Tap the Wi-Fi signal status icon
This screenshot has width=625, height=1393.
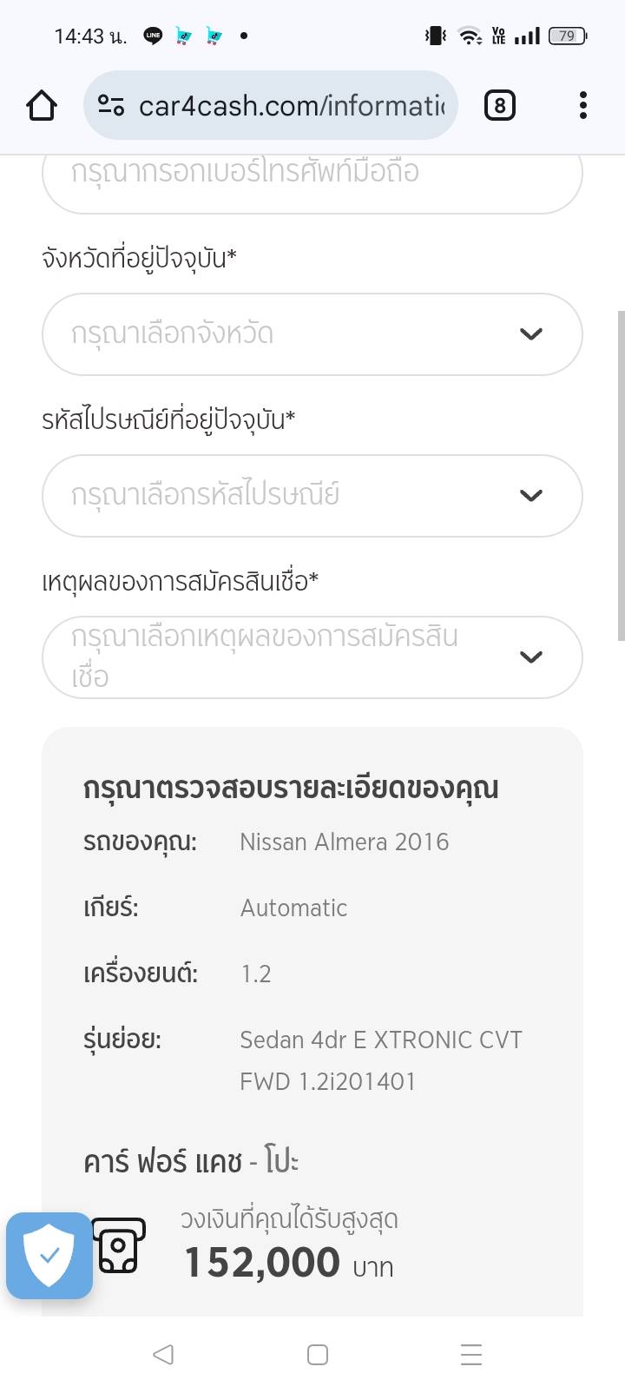pos(470,36)
